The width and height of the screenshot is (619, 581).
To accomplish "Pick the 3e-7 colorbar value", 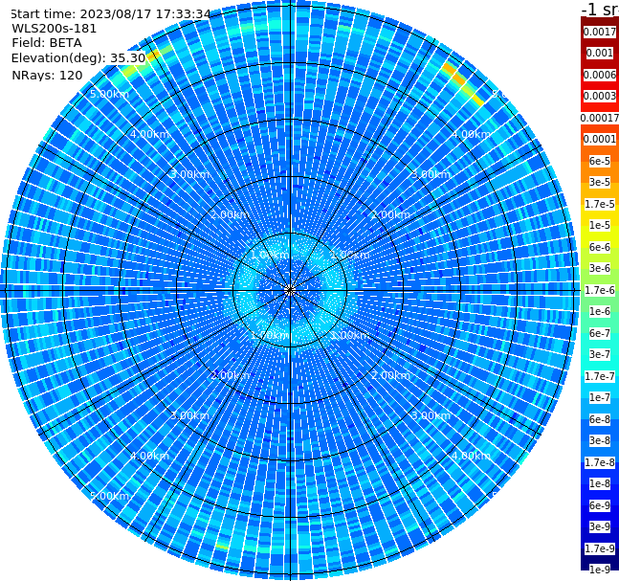I will [600, 354].
